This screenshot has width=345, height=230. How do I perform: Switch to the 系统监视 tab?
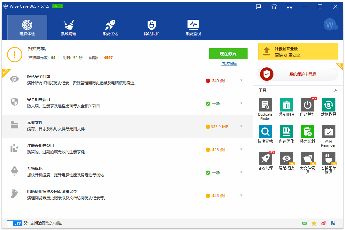[193, 27]
